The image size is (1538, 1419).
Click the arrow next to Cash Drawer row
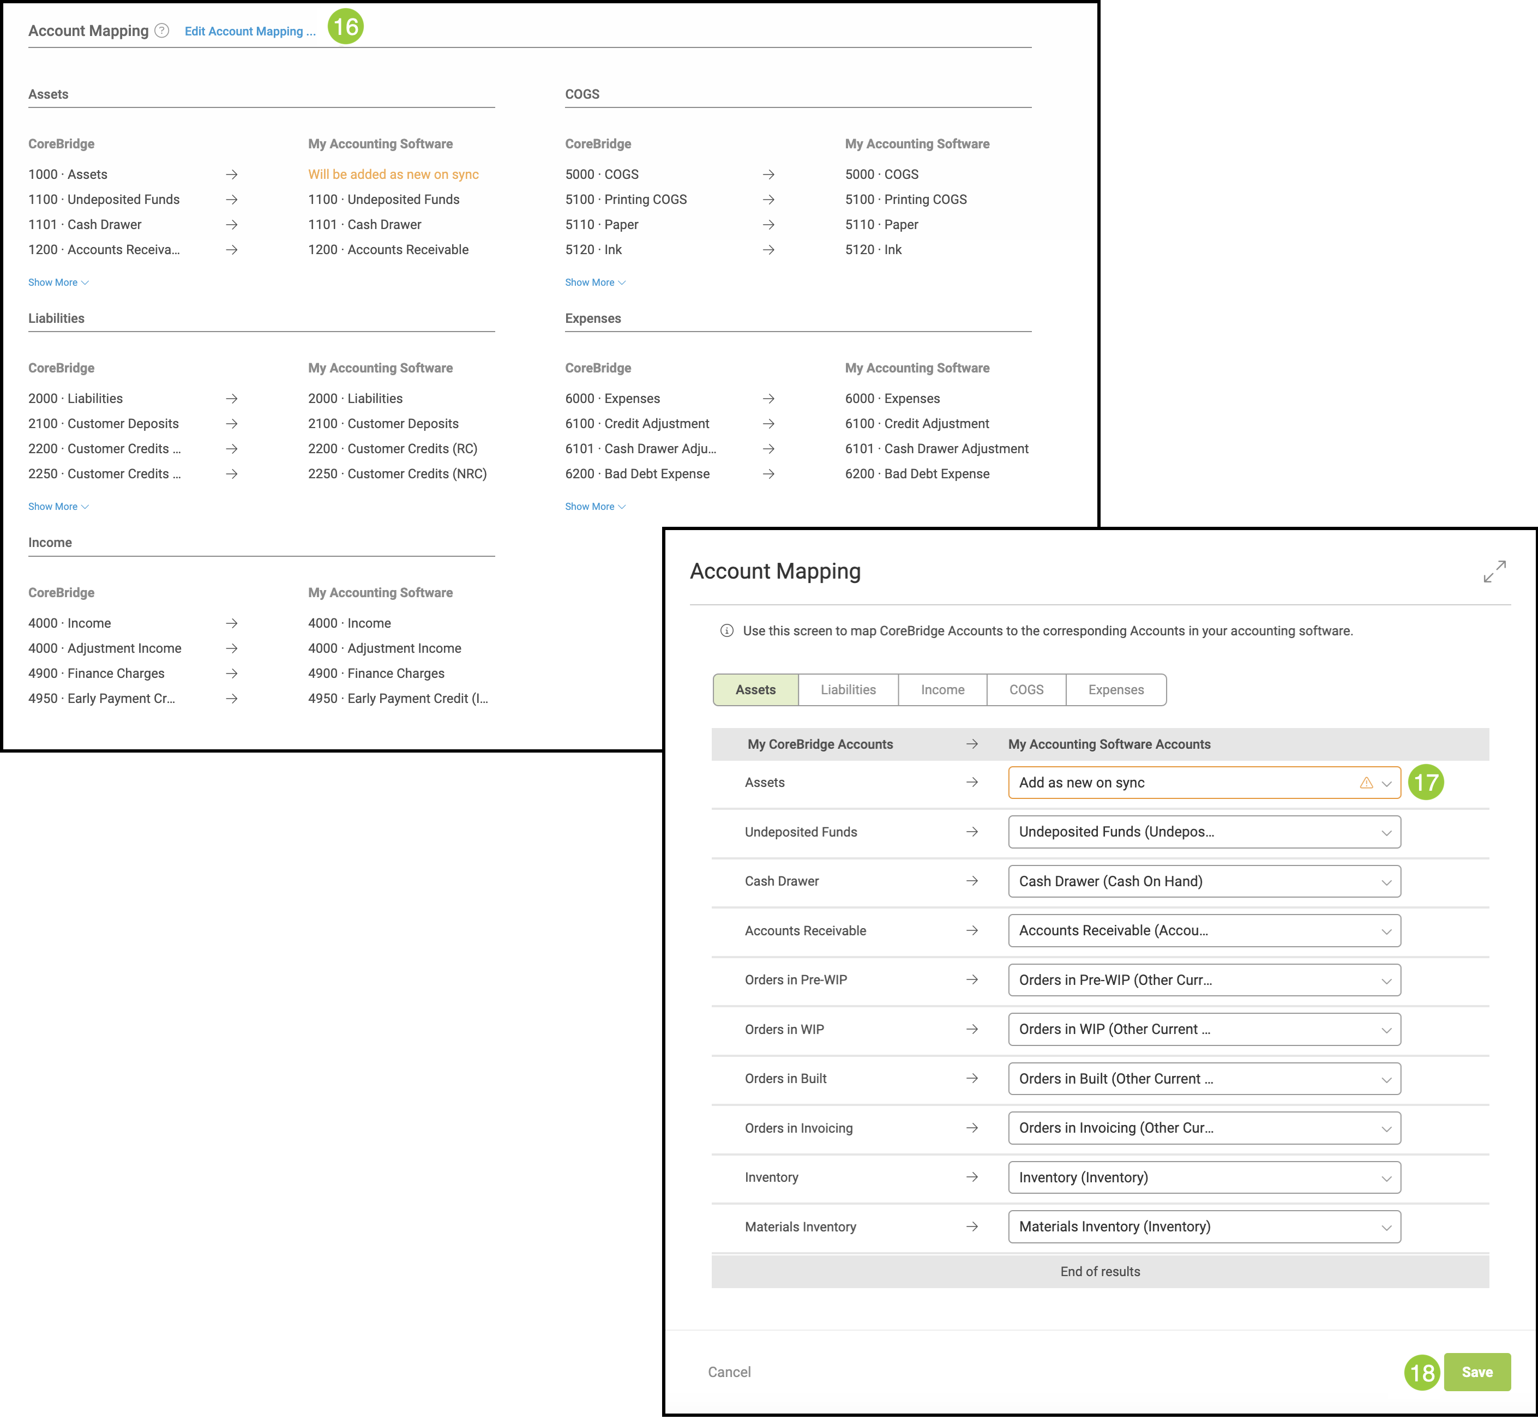pos(971,881)
